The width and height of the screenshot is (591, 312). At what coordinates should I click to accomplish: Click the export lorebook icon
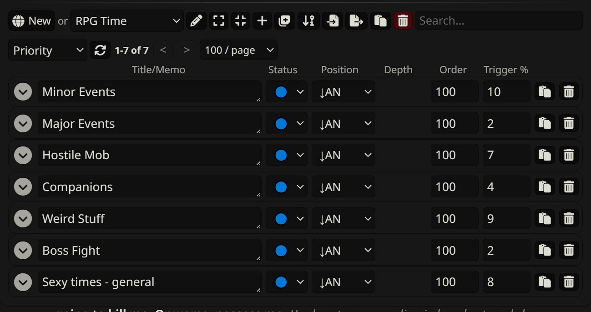click(x=356, y=21)
